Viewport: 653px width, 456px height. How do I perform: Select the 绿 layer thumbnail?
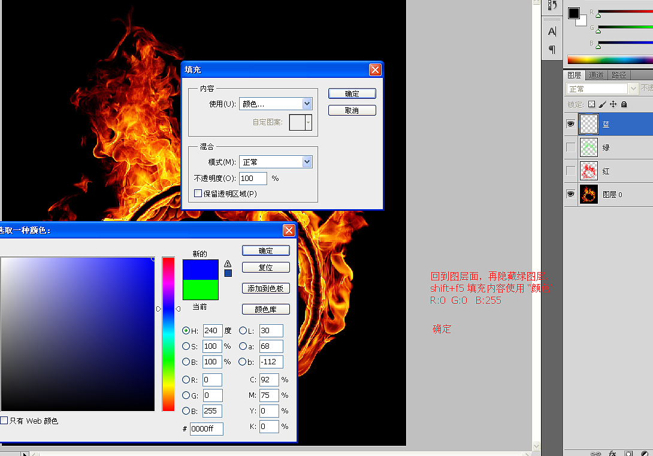click(589, 147)
